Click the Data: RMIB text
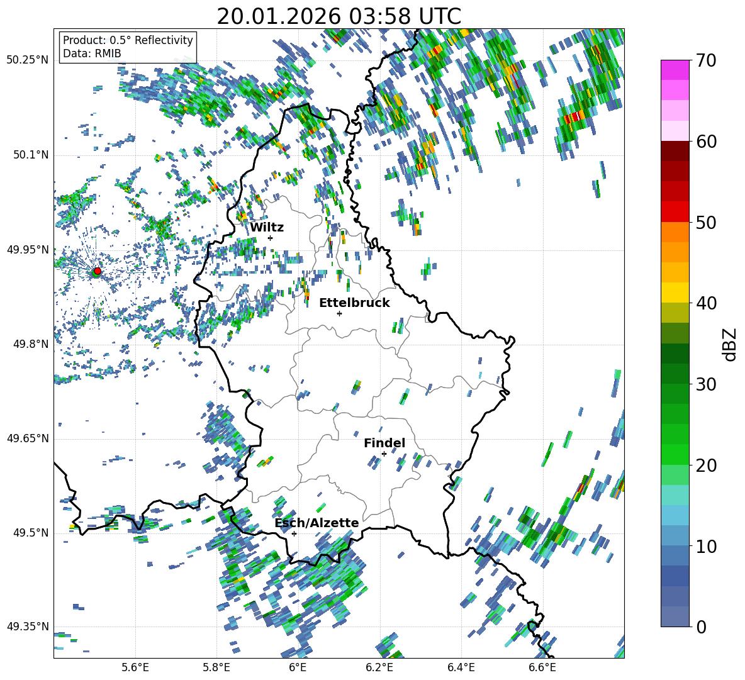Viewport: 745px width, 680px height. (92, 53)
